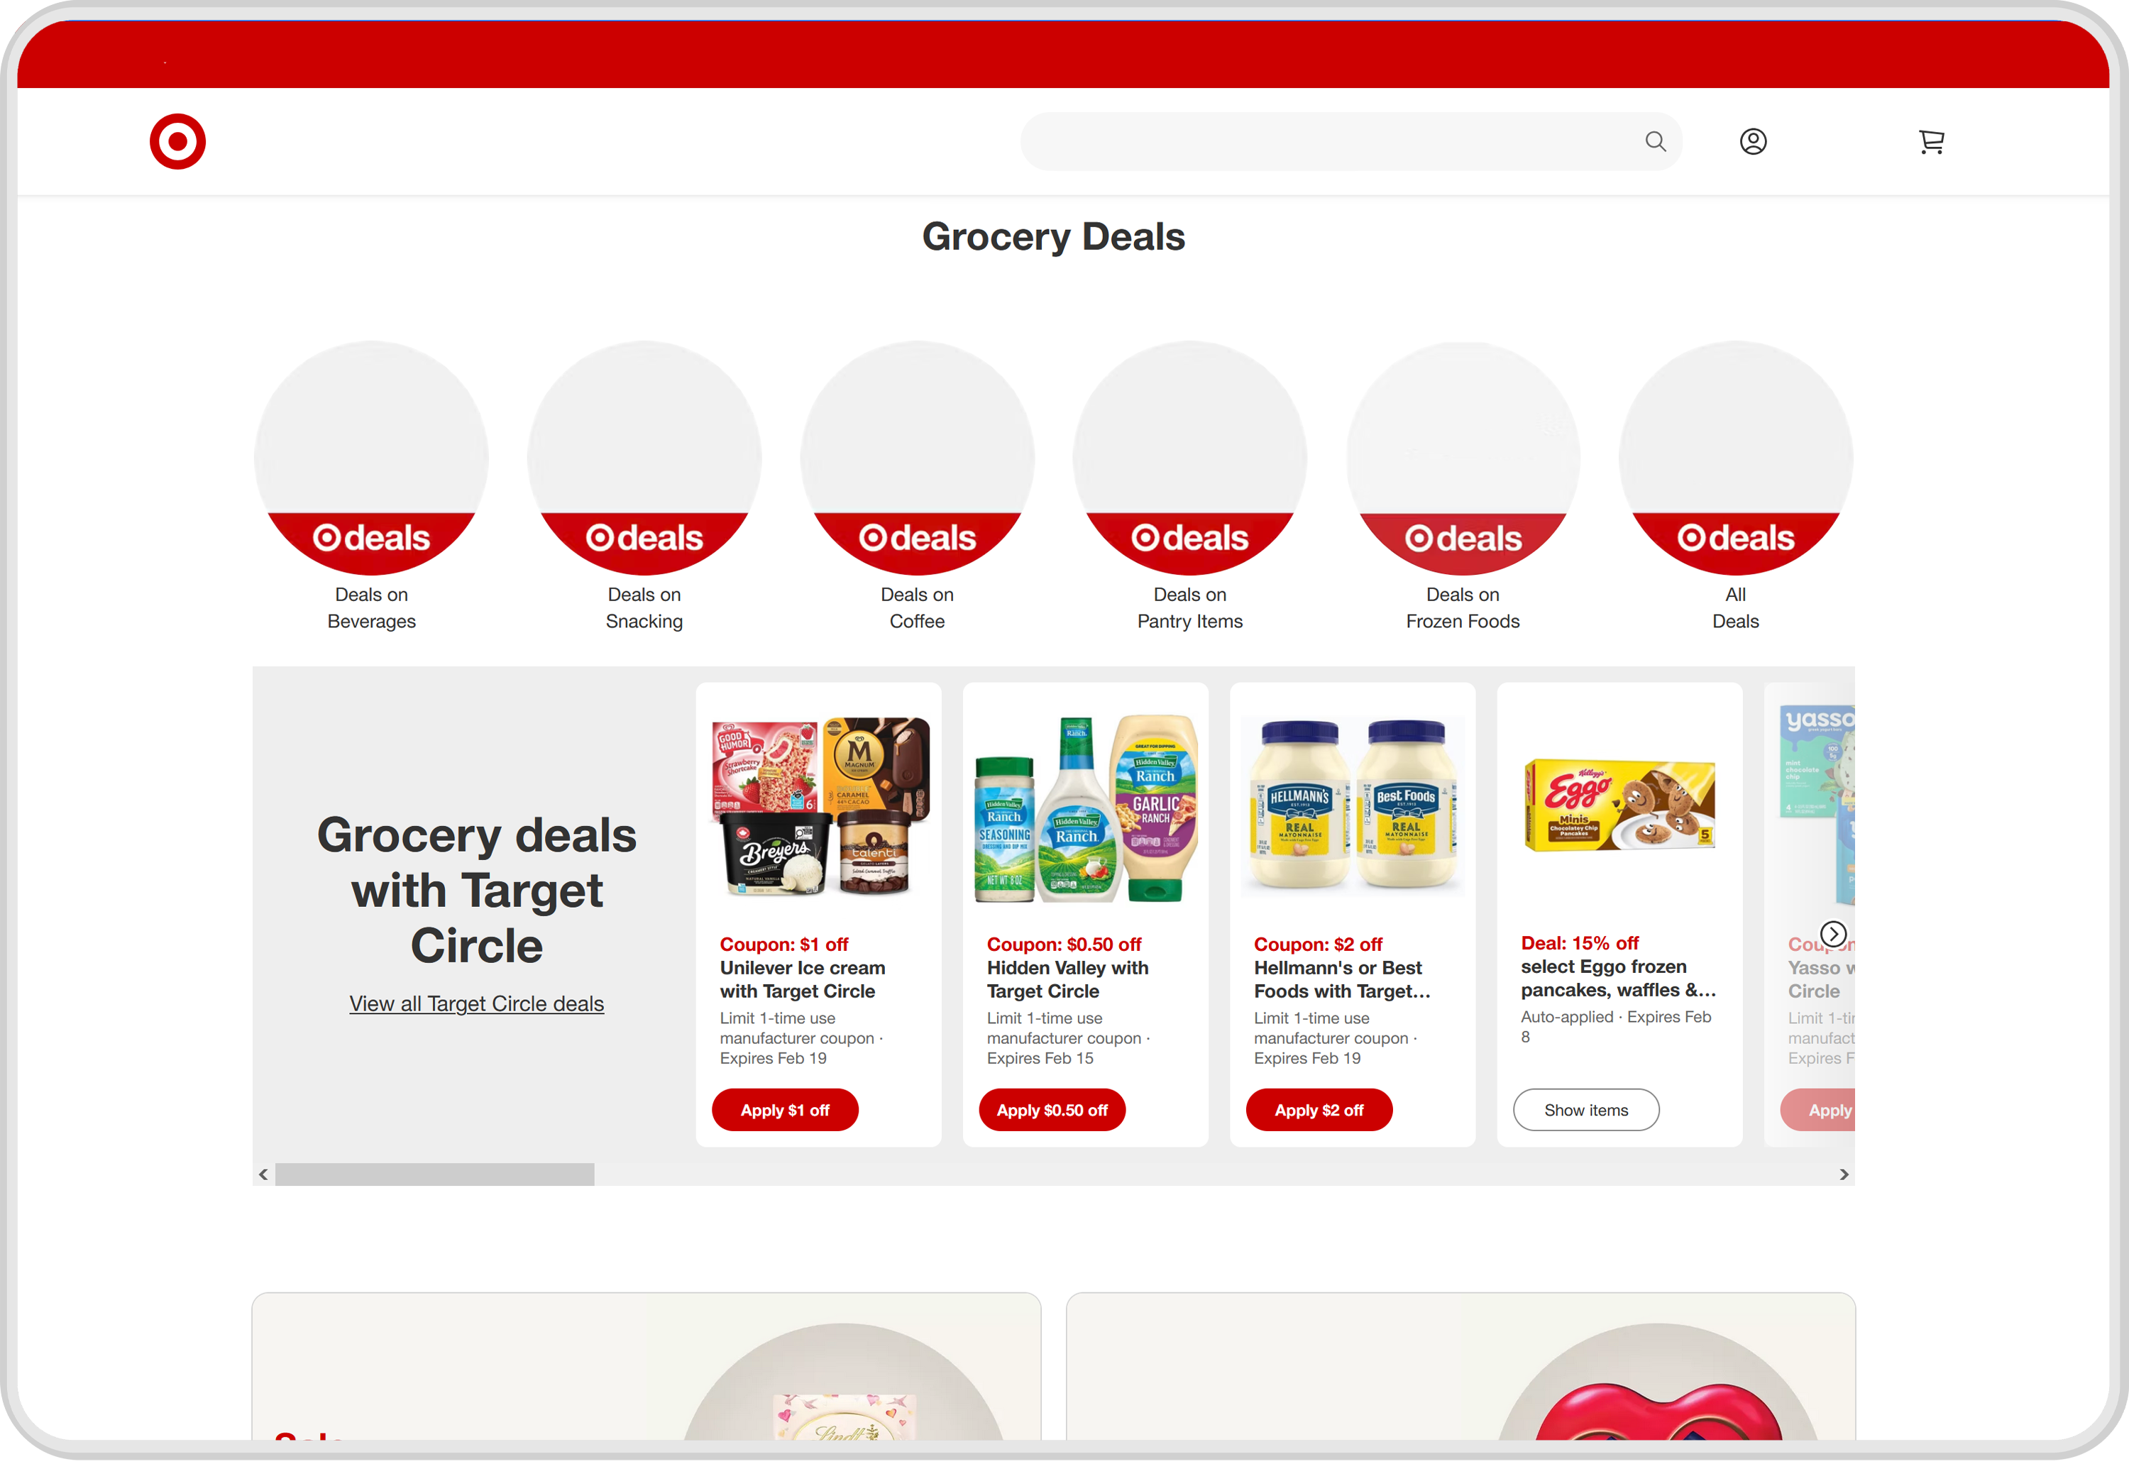Image resolution: width=2129 pixels, height=1464 pixels.
Task: Open Deals on Coffee circle
Action: [918, 458]
